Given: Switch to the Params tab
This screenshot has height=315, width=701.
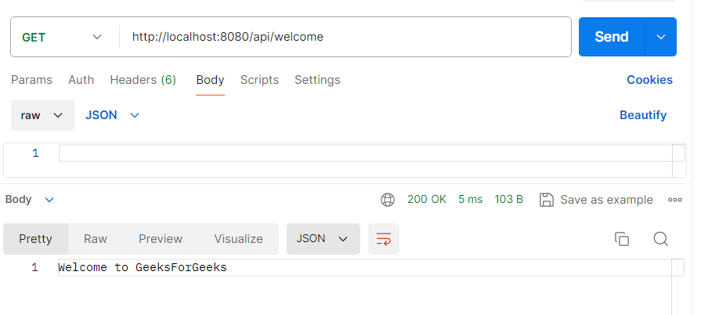Looking at the screenshot, I should point(31,80).
